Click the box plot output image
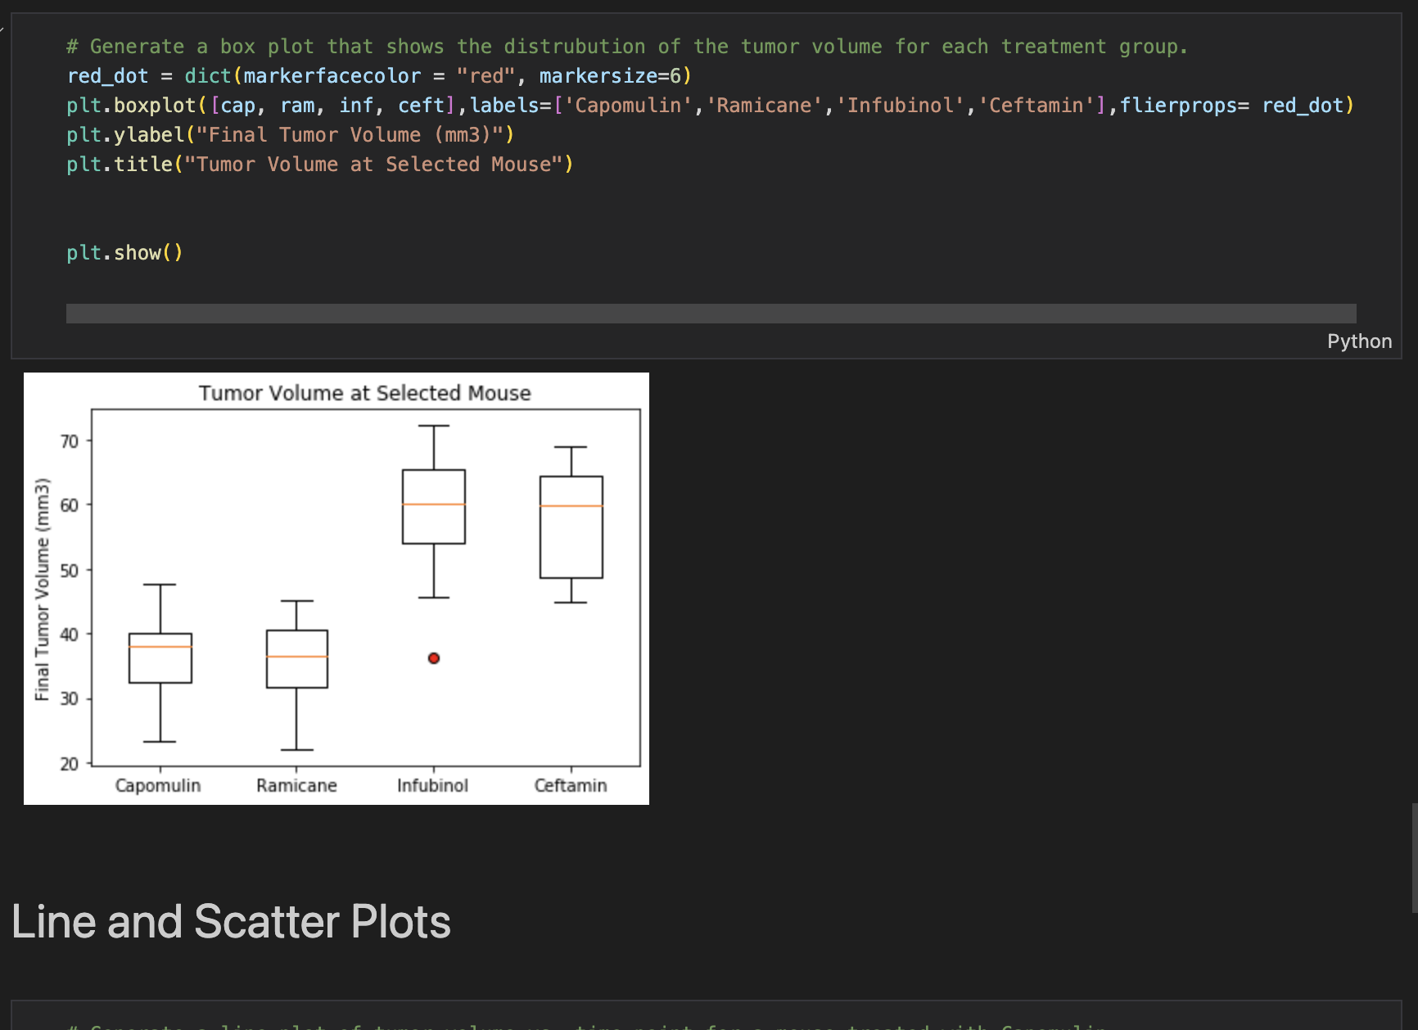The height and width of the screenshot is (1030, 1418). pyautogui.click(x=336, y=589)
